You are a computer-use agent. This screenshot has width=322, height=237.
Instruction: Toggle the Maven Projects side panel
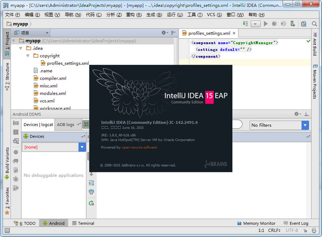pyautogui.click(x=315, y=82)
